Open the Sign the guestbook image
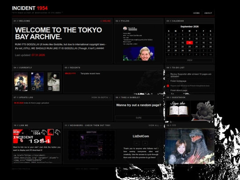 (x=178, y=111)
